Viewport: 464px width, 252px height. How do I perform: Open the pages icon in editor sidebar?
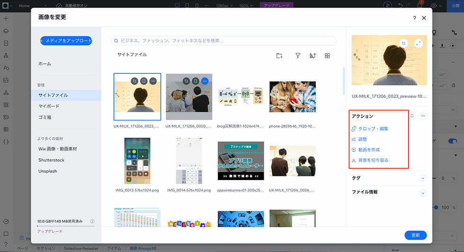coord(6,43)
